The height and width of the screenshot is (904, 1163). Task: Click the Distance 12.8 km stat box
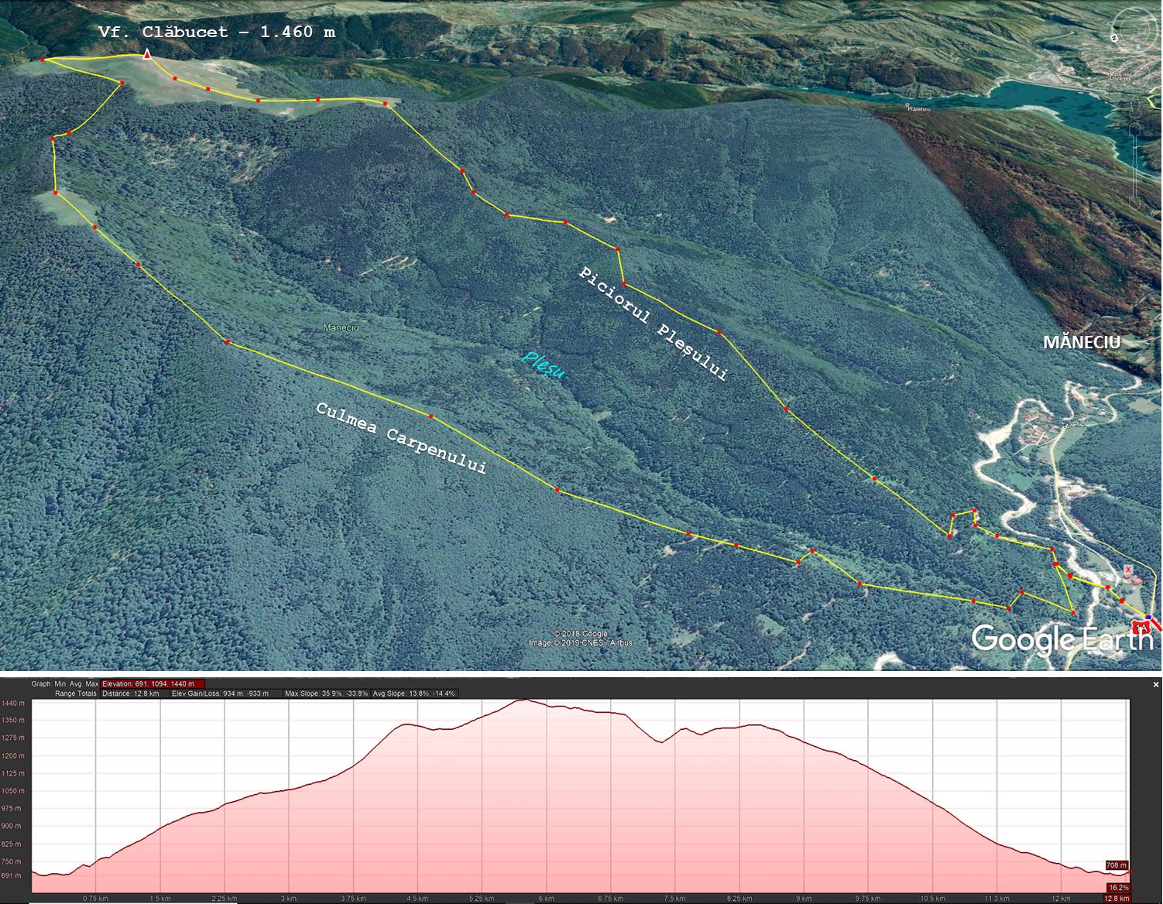coord(131,693)
